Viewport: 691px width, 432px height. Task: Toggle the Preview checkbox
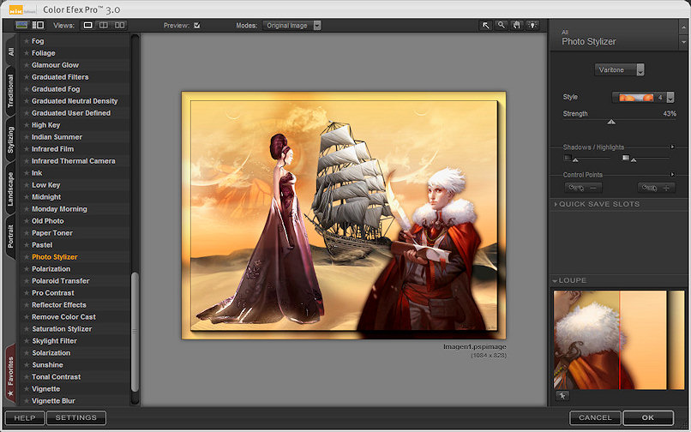pyautogui.click(x=197, y=26)
